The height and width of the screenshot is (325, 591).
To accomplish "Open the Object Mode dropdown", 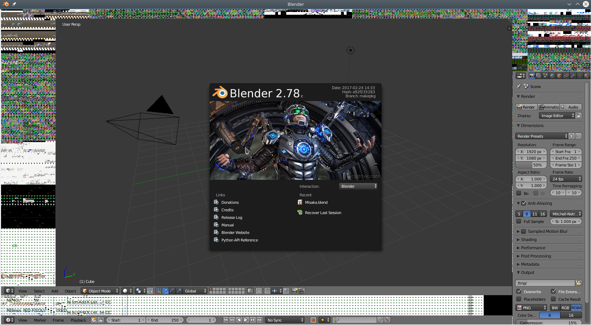I will (100, 291).
